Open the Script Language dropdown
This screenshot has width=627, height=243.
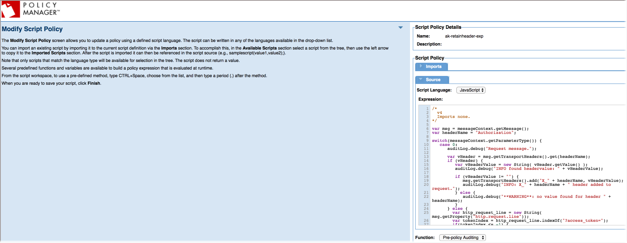click(x=470, y=90)
